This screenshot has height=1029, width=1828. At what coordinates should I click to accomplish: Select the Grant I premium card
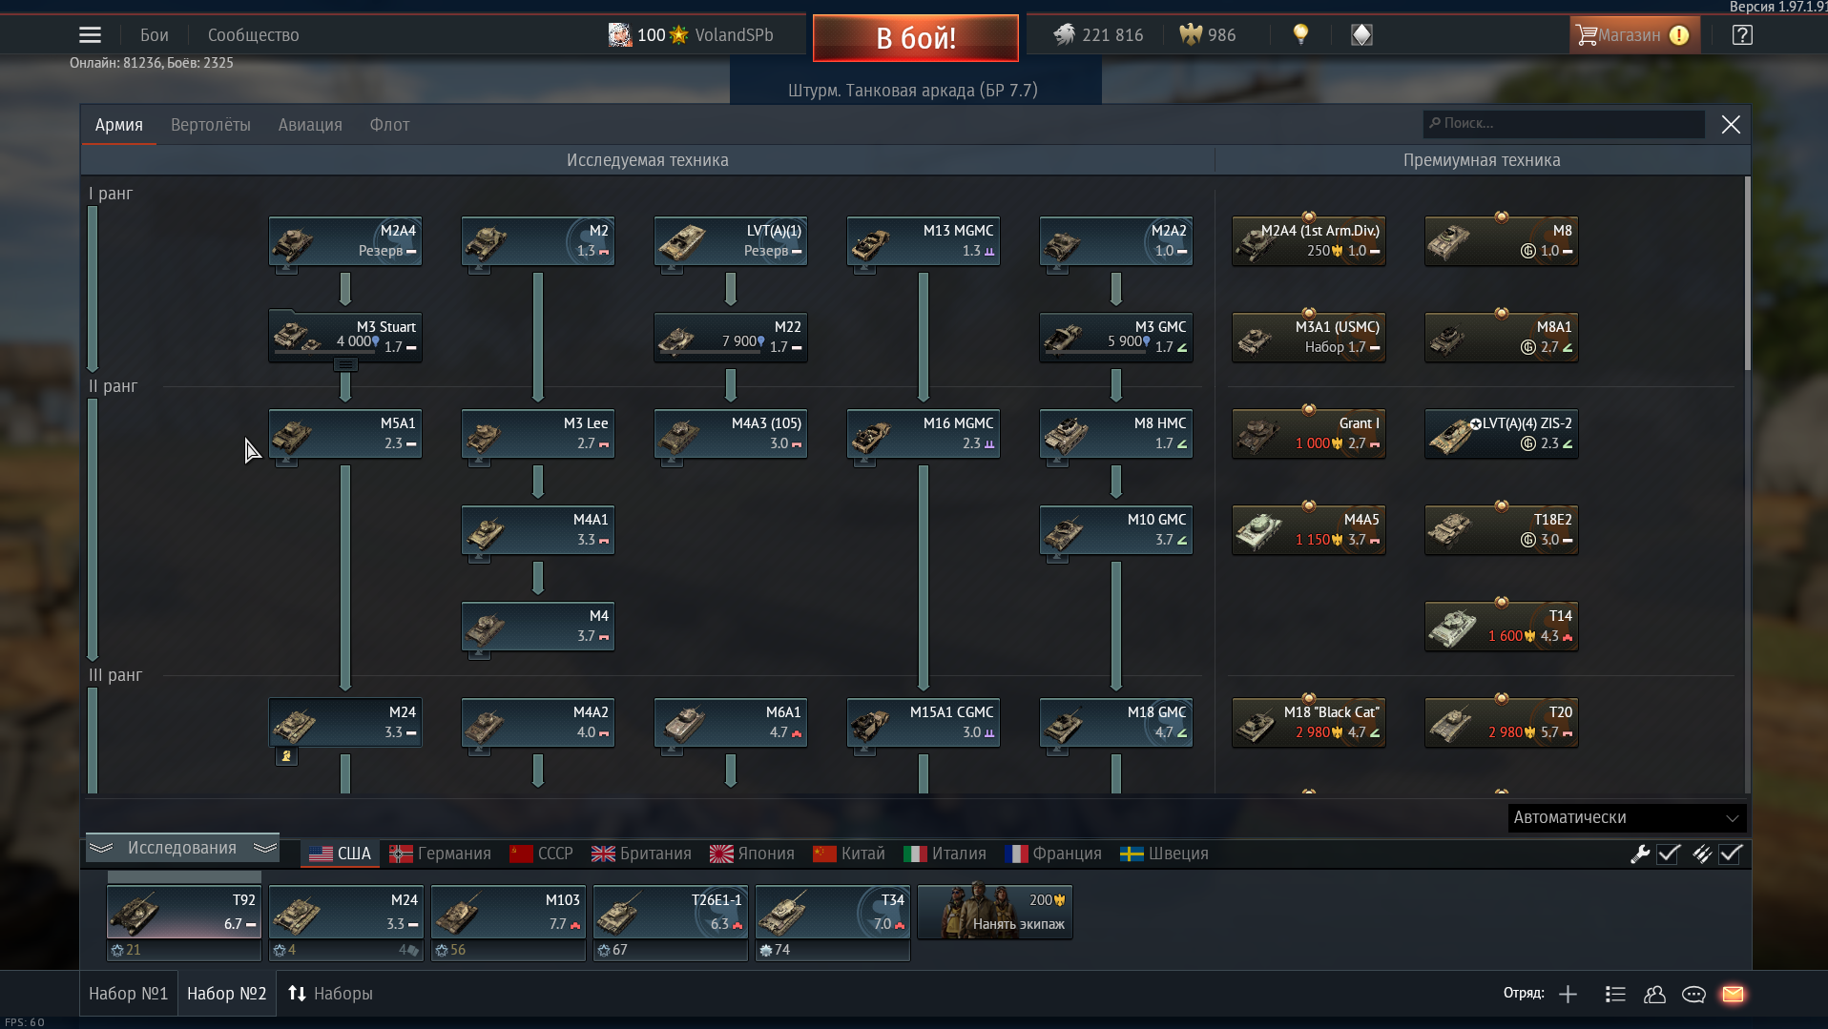tap(1309, 434)
